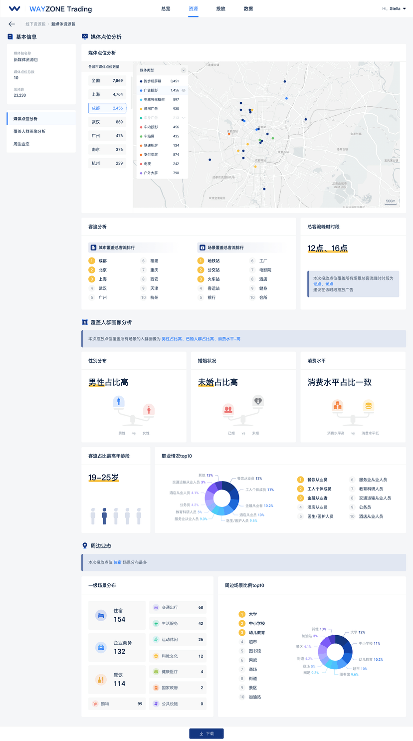
Task: Toggle visibility eye for 广告投影
Action: coord(184,90)
